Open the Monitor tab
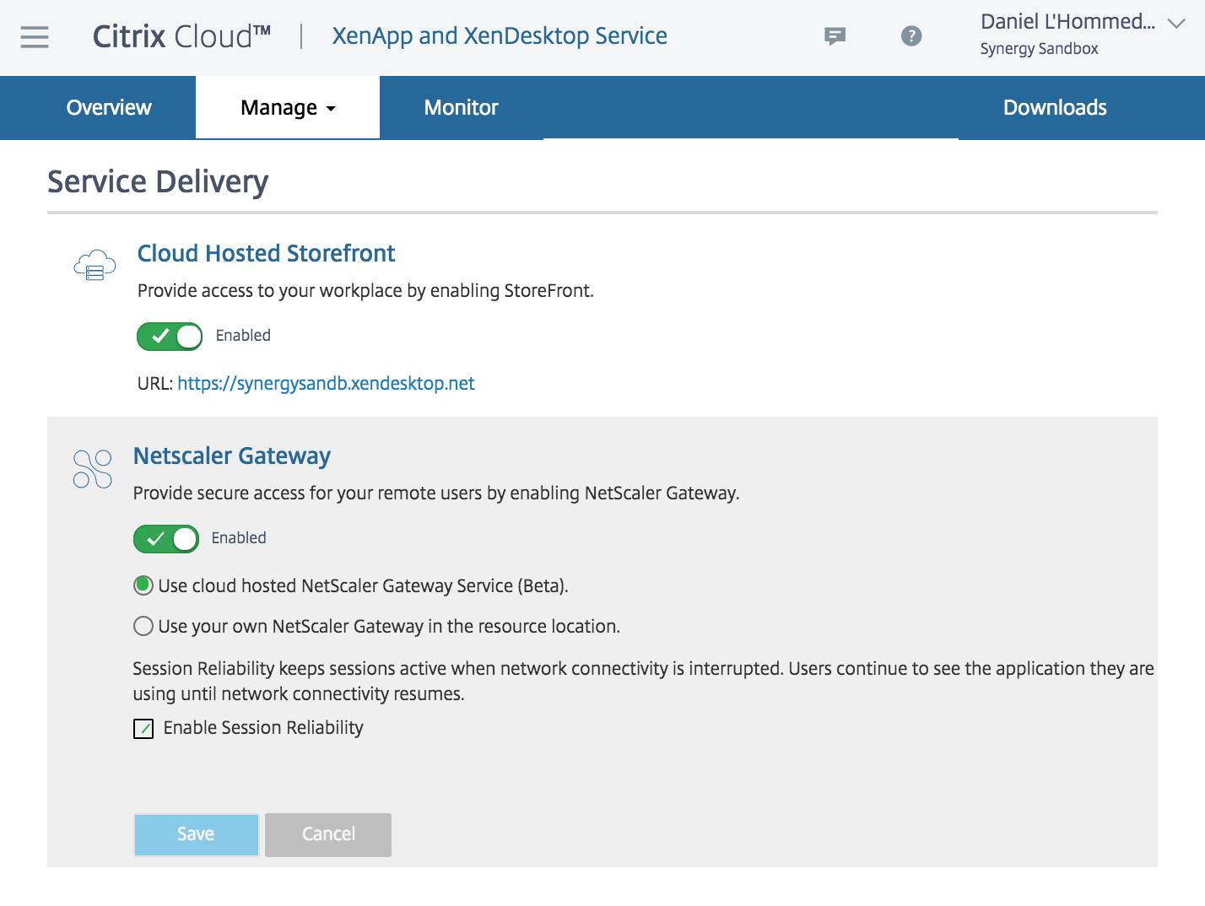Image resolution: width=1205 pixels, height=906 pixels. coord(461,108)
